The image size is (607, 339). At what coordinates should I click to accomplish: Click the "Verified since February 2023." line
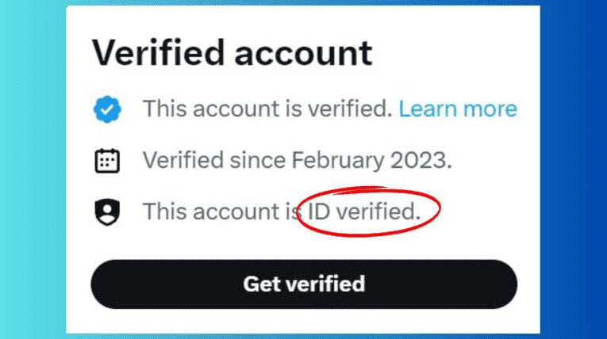[298, 161]
